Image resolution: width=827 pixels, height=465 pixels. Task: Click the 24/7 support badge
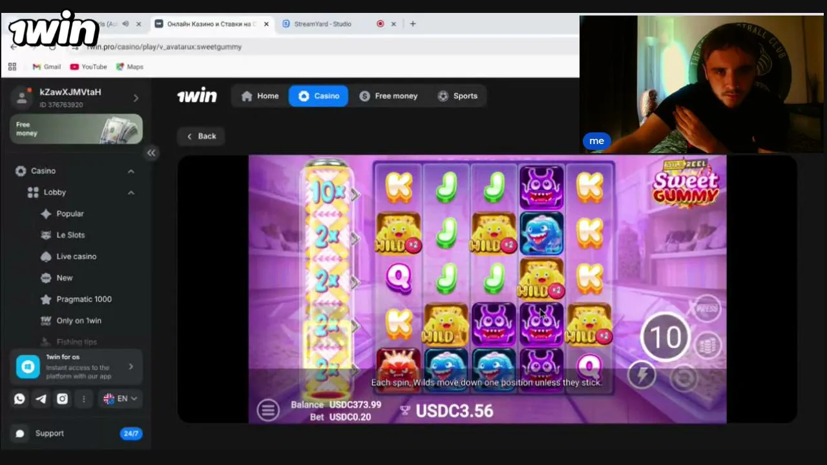pyautogui.click(x=131, y=433)
